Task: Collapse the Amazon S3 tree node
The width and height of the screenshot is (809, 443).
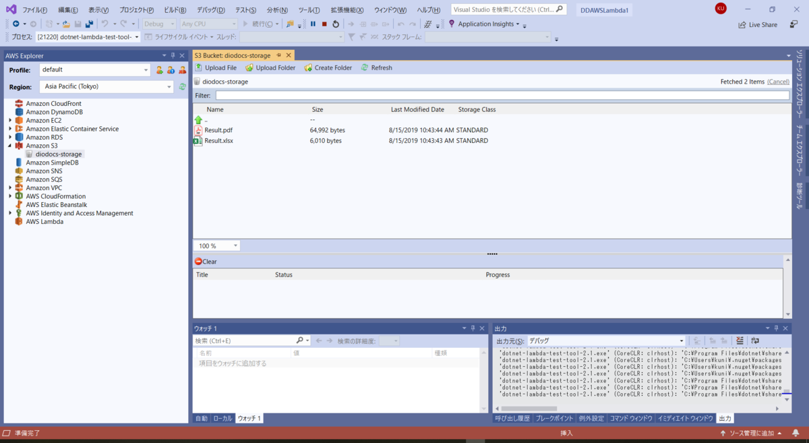Action: pyautogui.click(x=10, y=146)
